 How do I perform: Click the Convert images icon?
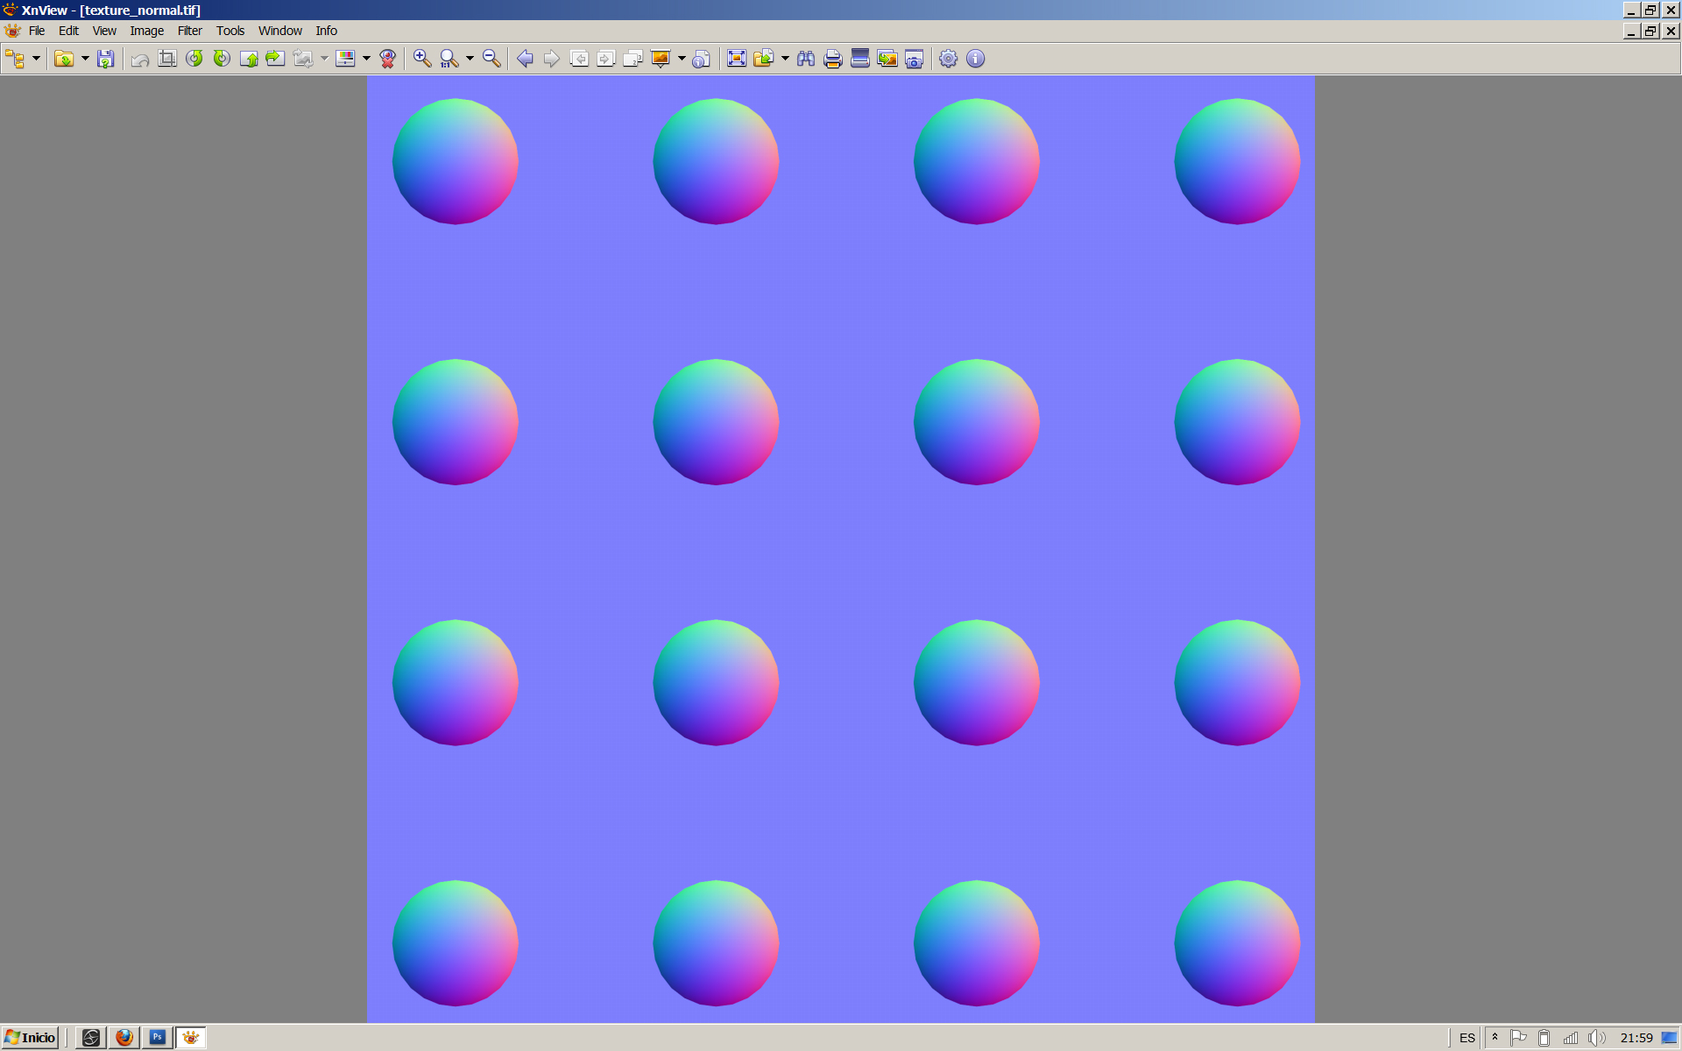(x=887, y=59)
